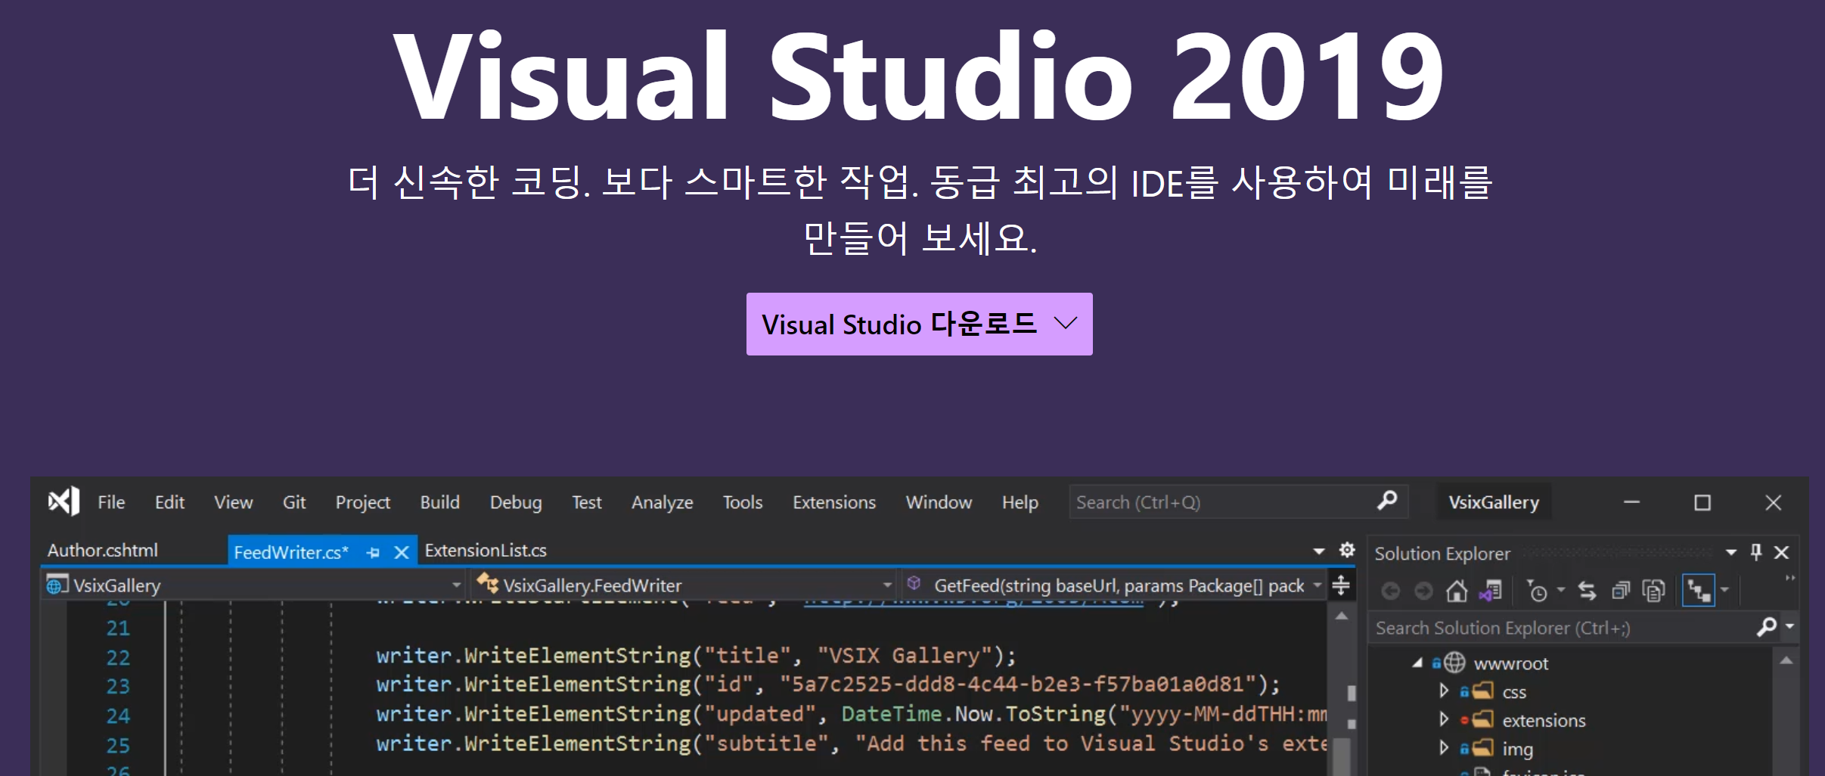1825x776 pixels.
Task: Switch to the ExtensionList.cs tab
Action: pos(486,551)
